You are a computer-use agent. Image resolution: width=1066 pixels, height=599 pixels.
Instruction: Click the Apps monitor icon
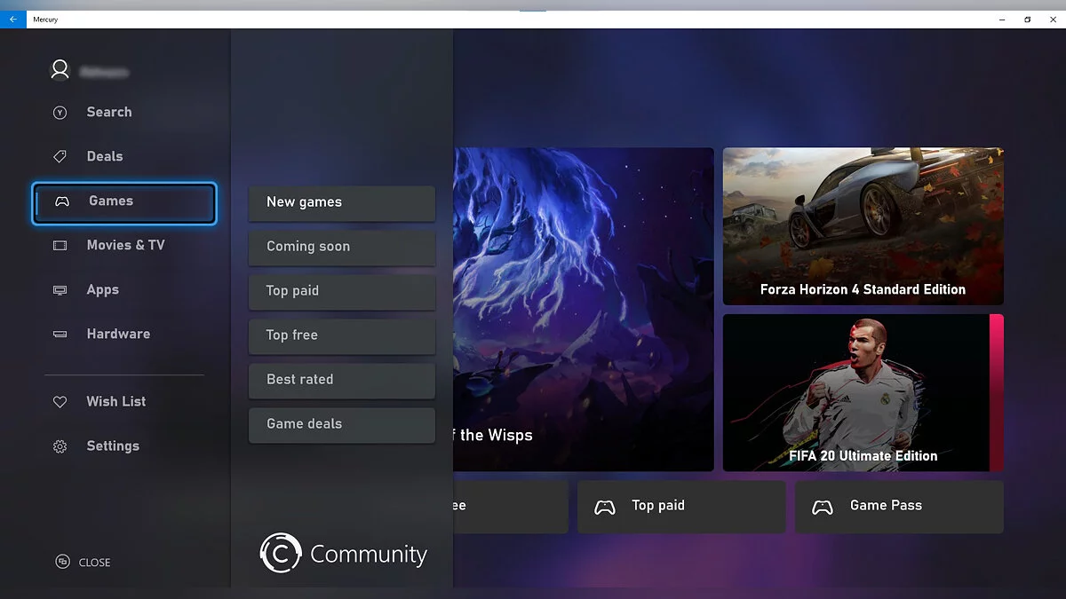tap(60, 290)
